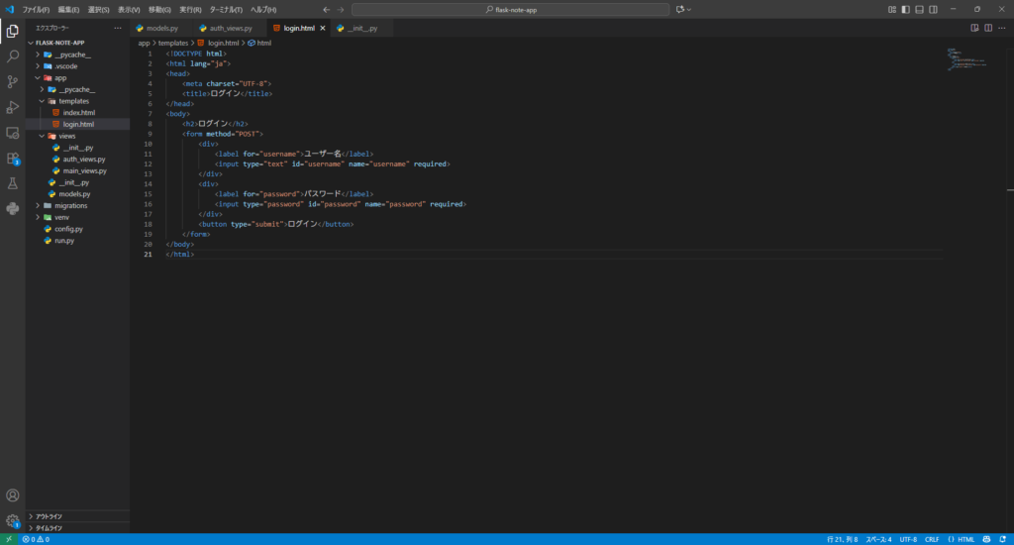Open the Extensions view in activity bar
The image size is (1014, 545).
(13, 159)
